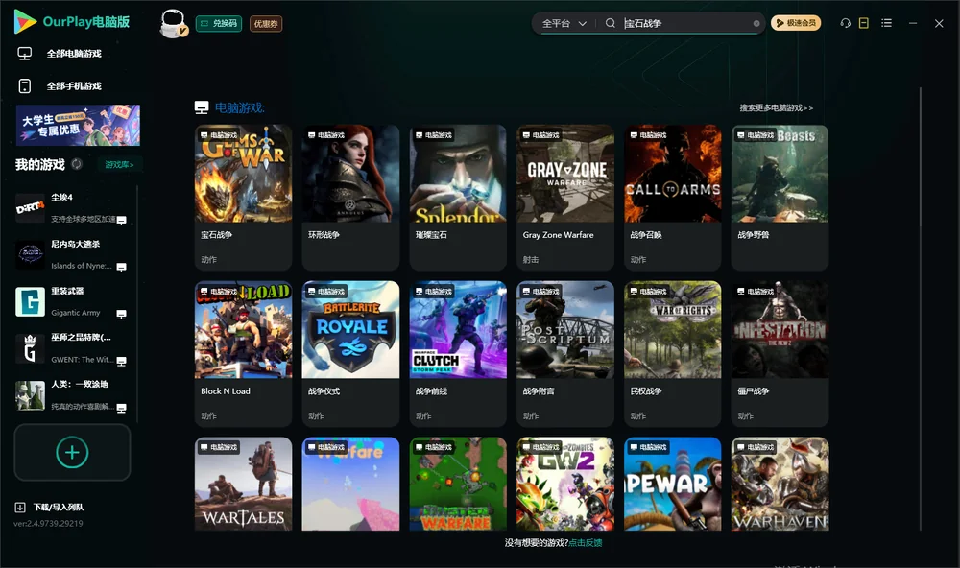Viewport: 960px width, 568px height.
Task: Open the APEWAR game card
Action: (x=673, y=484)
